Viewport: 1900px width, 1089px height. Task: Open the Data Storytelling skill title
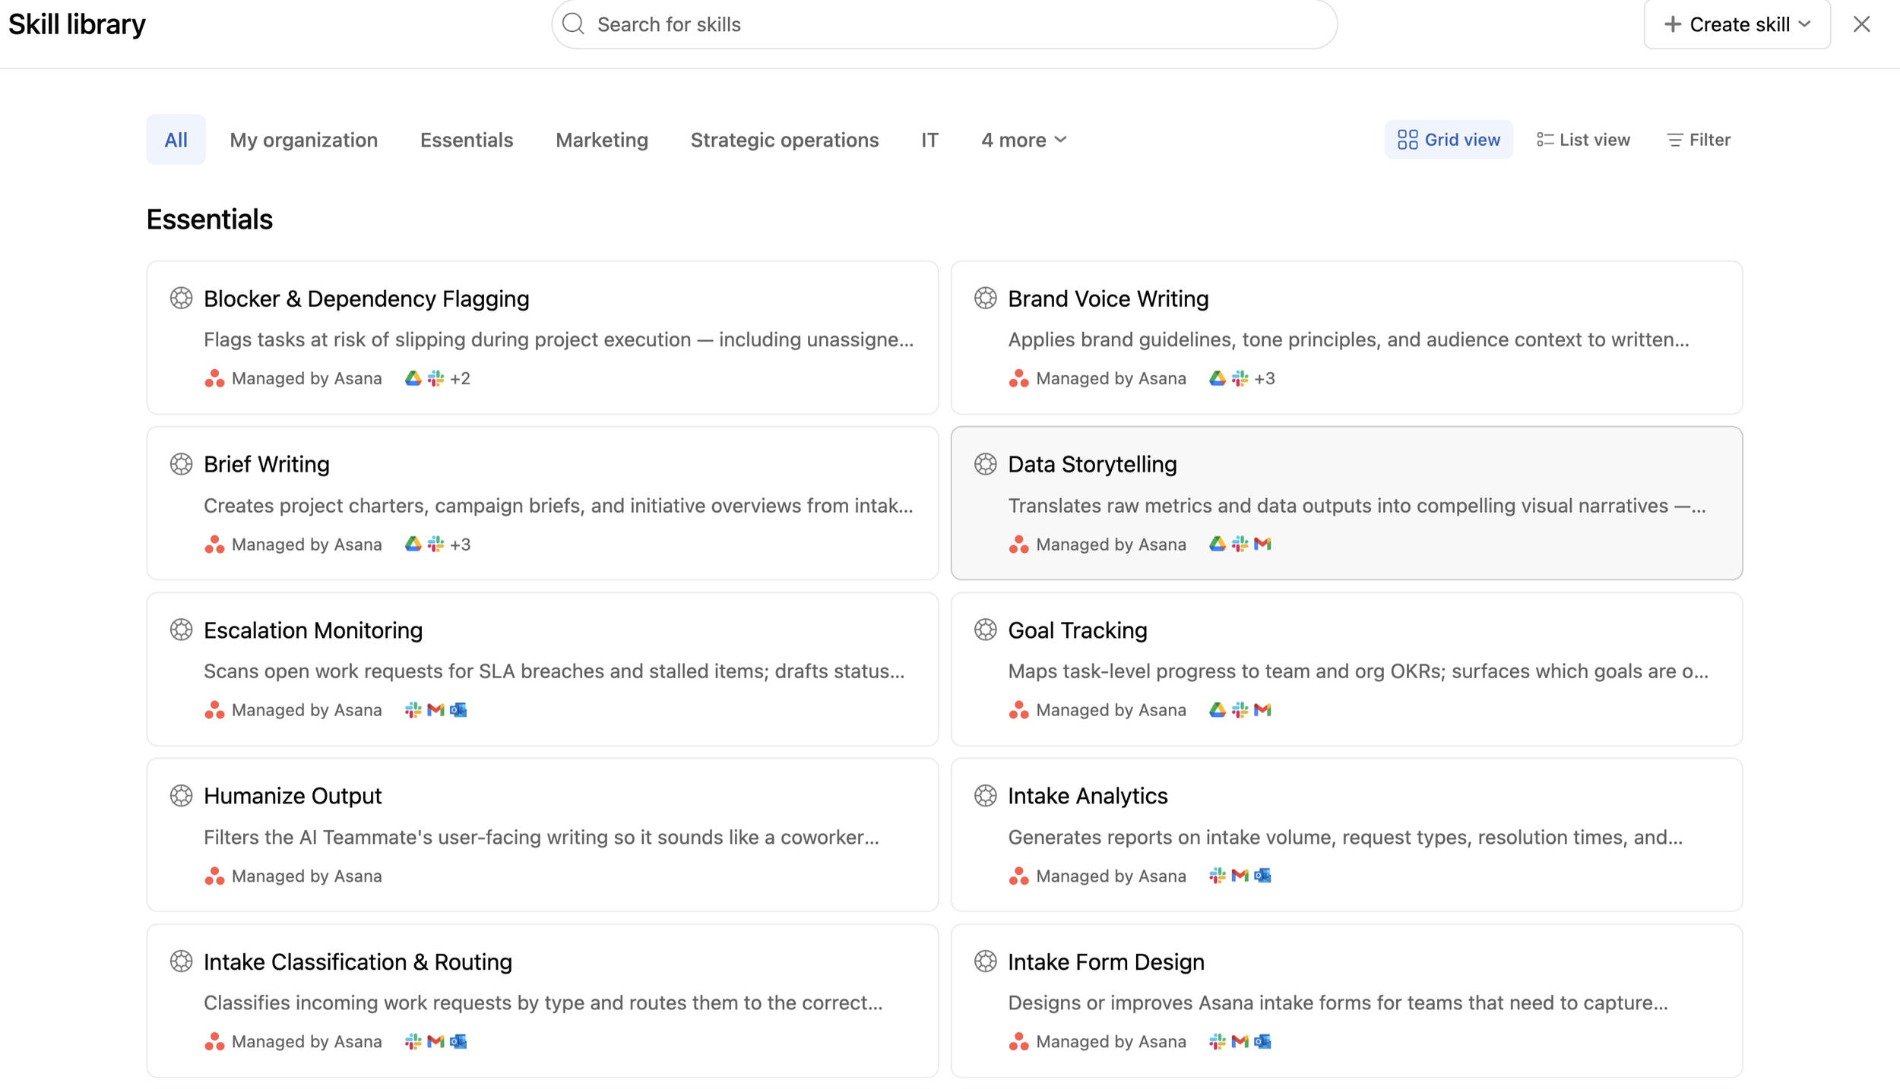coord(1092,464)
